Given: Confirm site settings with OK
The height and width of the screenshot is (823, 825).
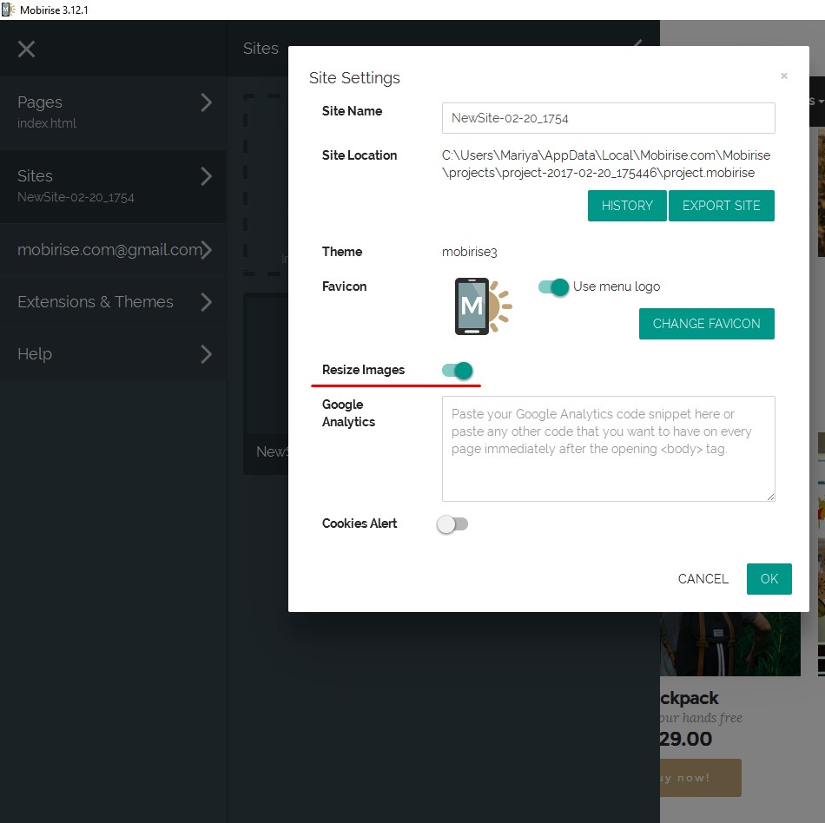Looking at the screenshot, I should coord(769,578).
